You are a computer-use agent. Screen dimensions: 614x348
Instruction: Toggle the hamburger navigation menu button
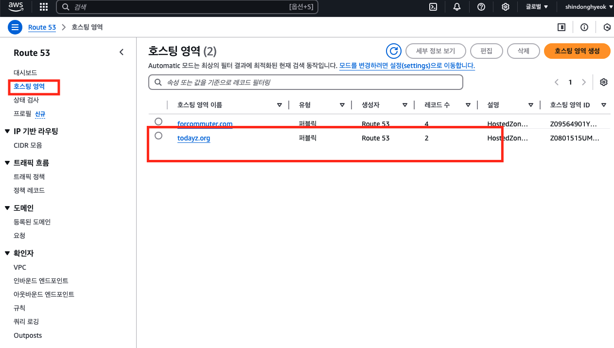click(15, 27)
